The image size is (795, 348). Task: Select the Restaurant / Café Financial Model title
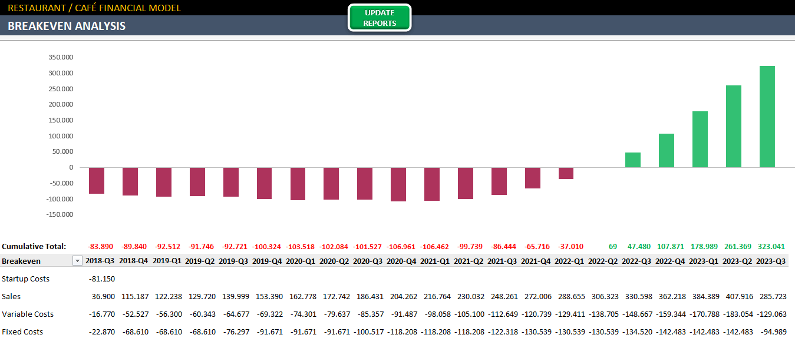(x=94, y=8)
